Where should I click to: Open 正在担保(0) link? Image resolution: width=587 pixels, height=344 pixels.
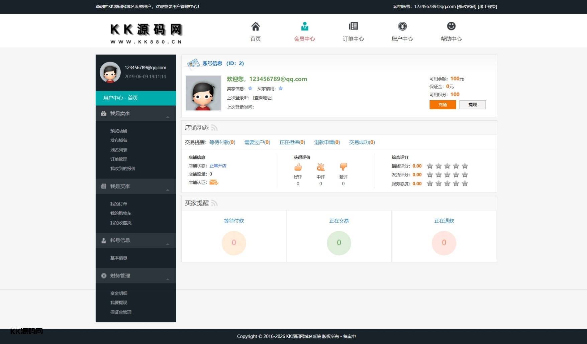[292, 142]
